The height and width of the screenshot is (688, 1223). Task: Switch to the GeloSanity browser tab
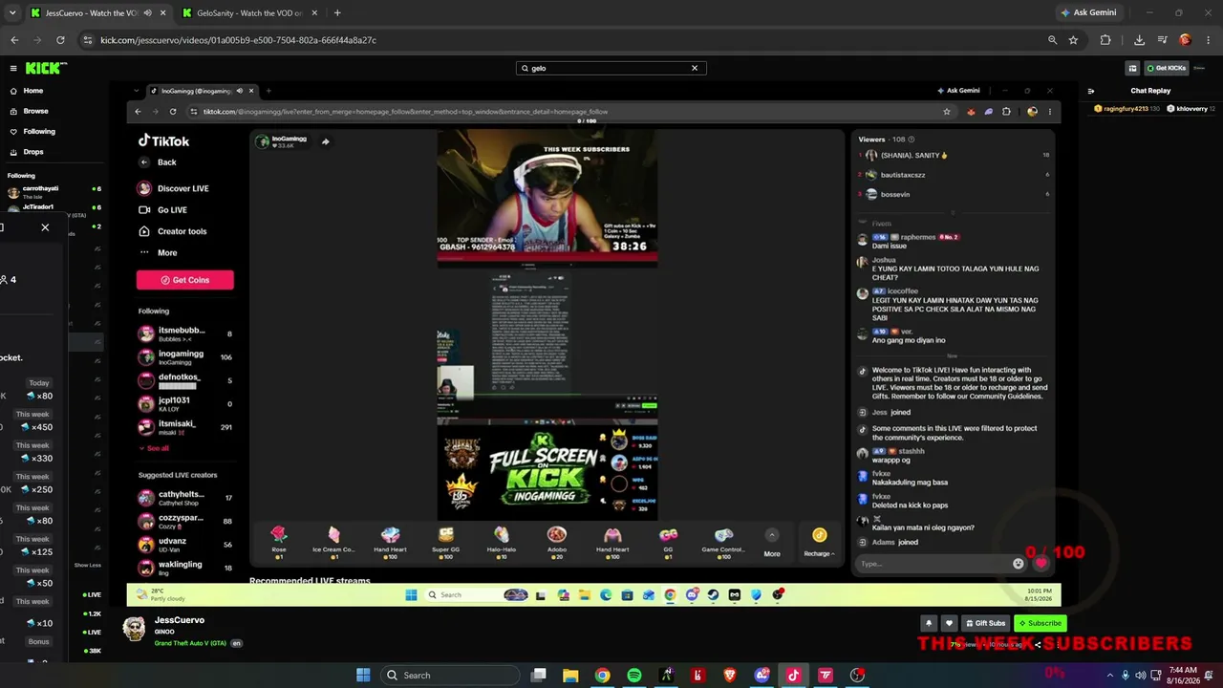(249, 13)
